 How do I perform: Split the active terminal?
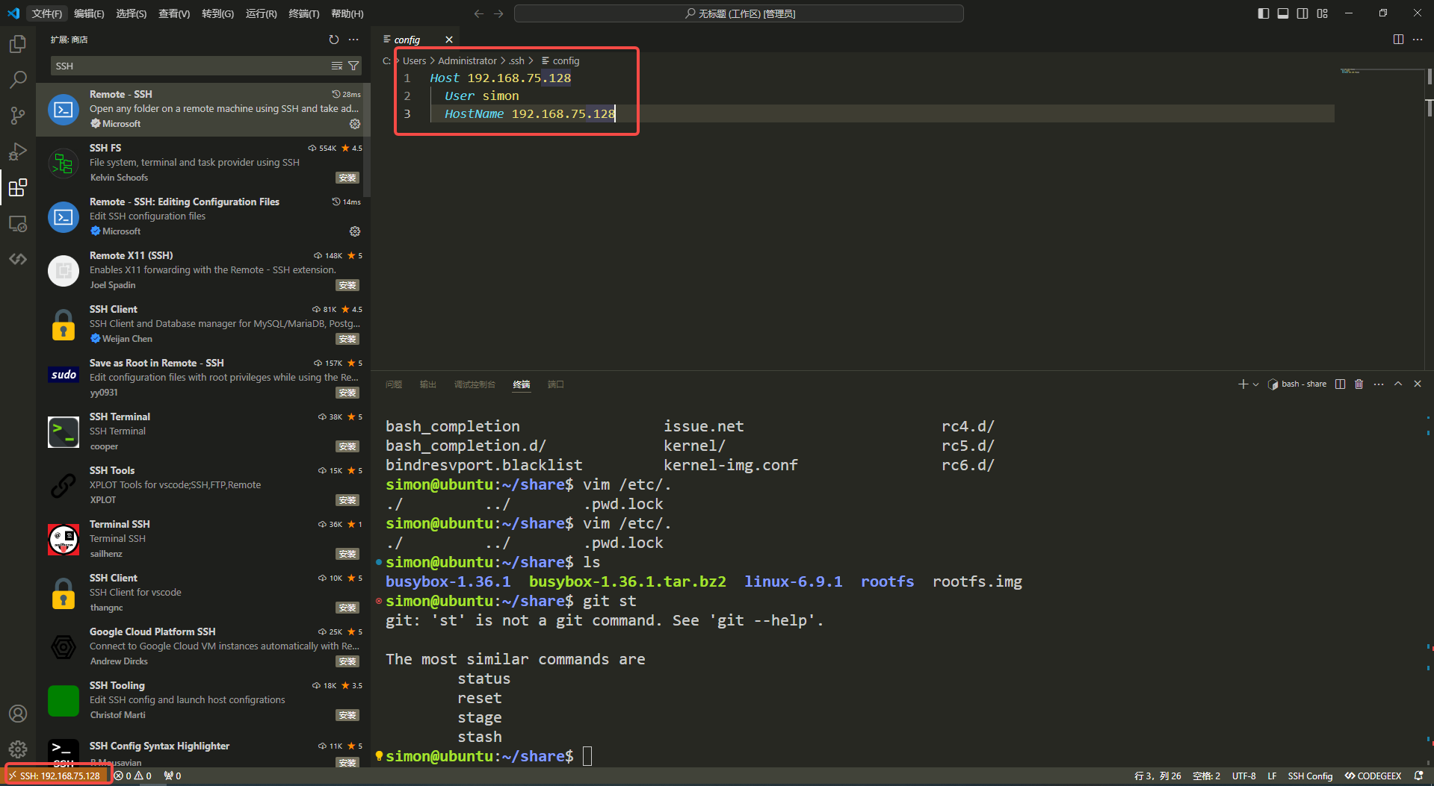coord(1340,384)
